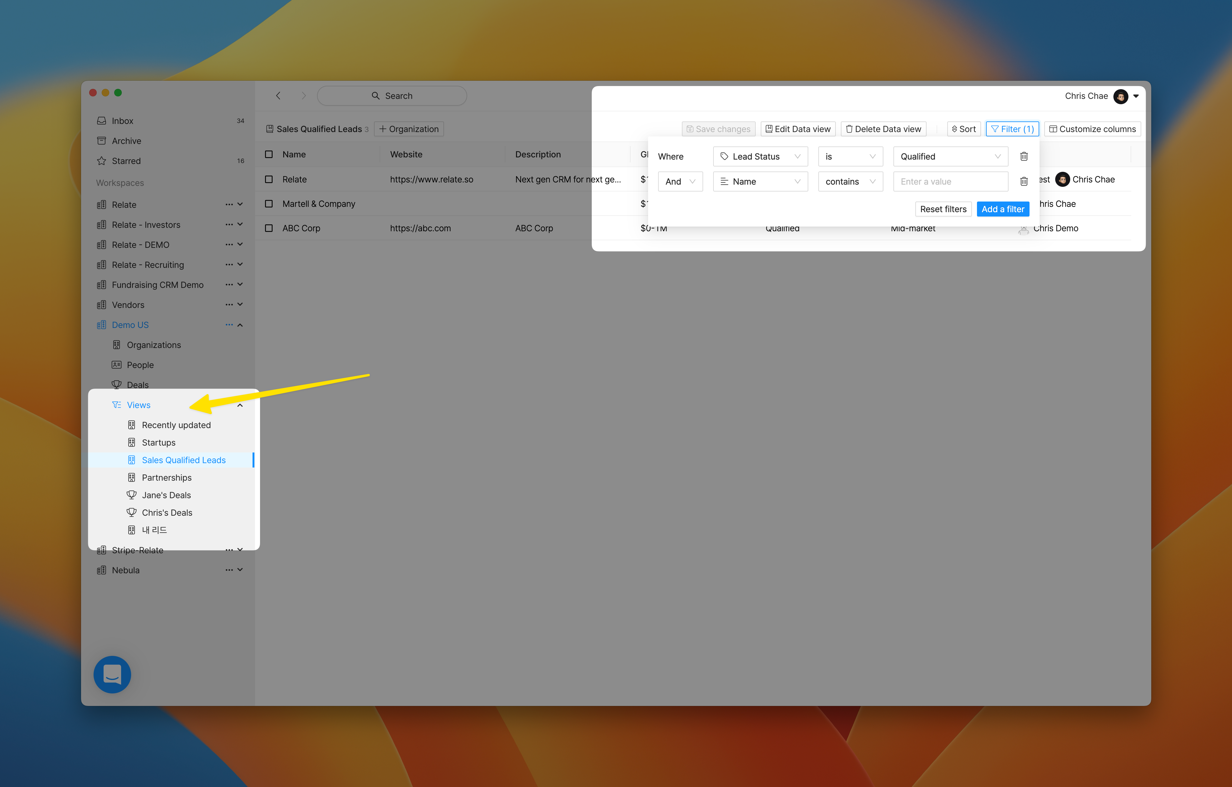The width and height of the screenshot is (1232, 787).
Task: Toggle select-all checkbox in Name header
Action: coord(268,155)
